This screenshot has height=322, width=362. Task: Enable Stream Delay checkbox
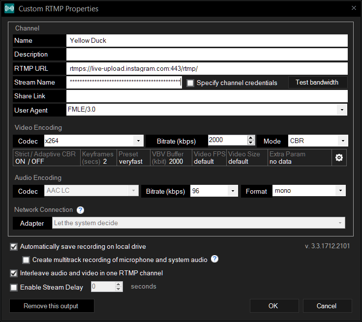(x=14, y=288)
